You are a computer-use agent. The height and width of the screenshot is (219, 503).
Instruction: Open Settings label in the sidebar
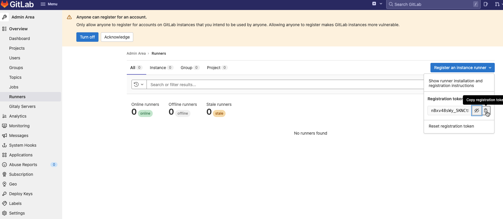17,213
